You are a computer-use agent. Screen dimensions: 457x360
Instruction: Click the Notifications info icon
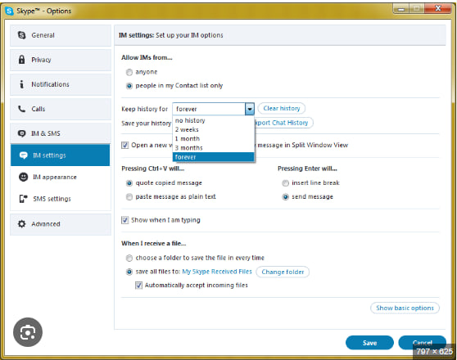pyautogui.click(x=21, y=84)
